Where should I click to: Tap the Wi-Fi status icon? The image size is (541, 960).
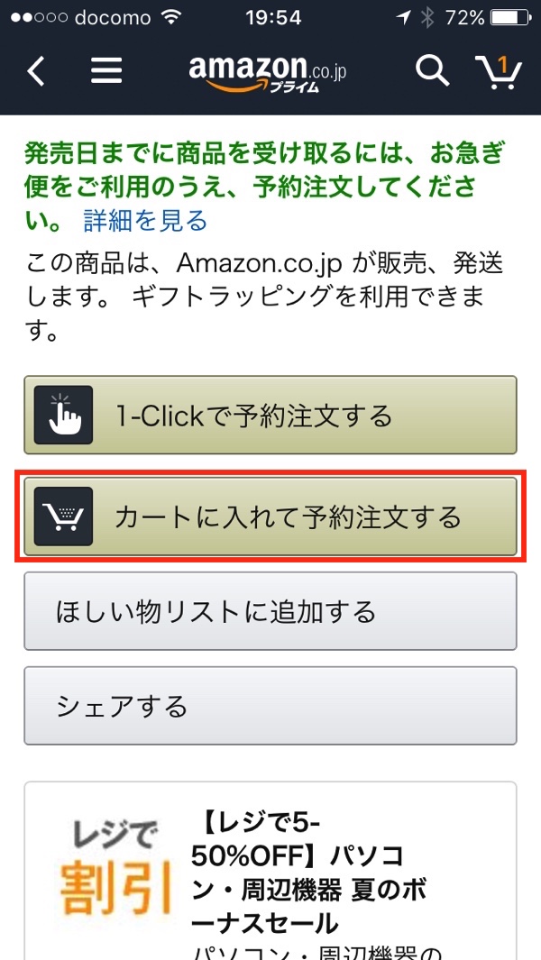click(x=172, y=18)
